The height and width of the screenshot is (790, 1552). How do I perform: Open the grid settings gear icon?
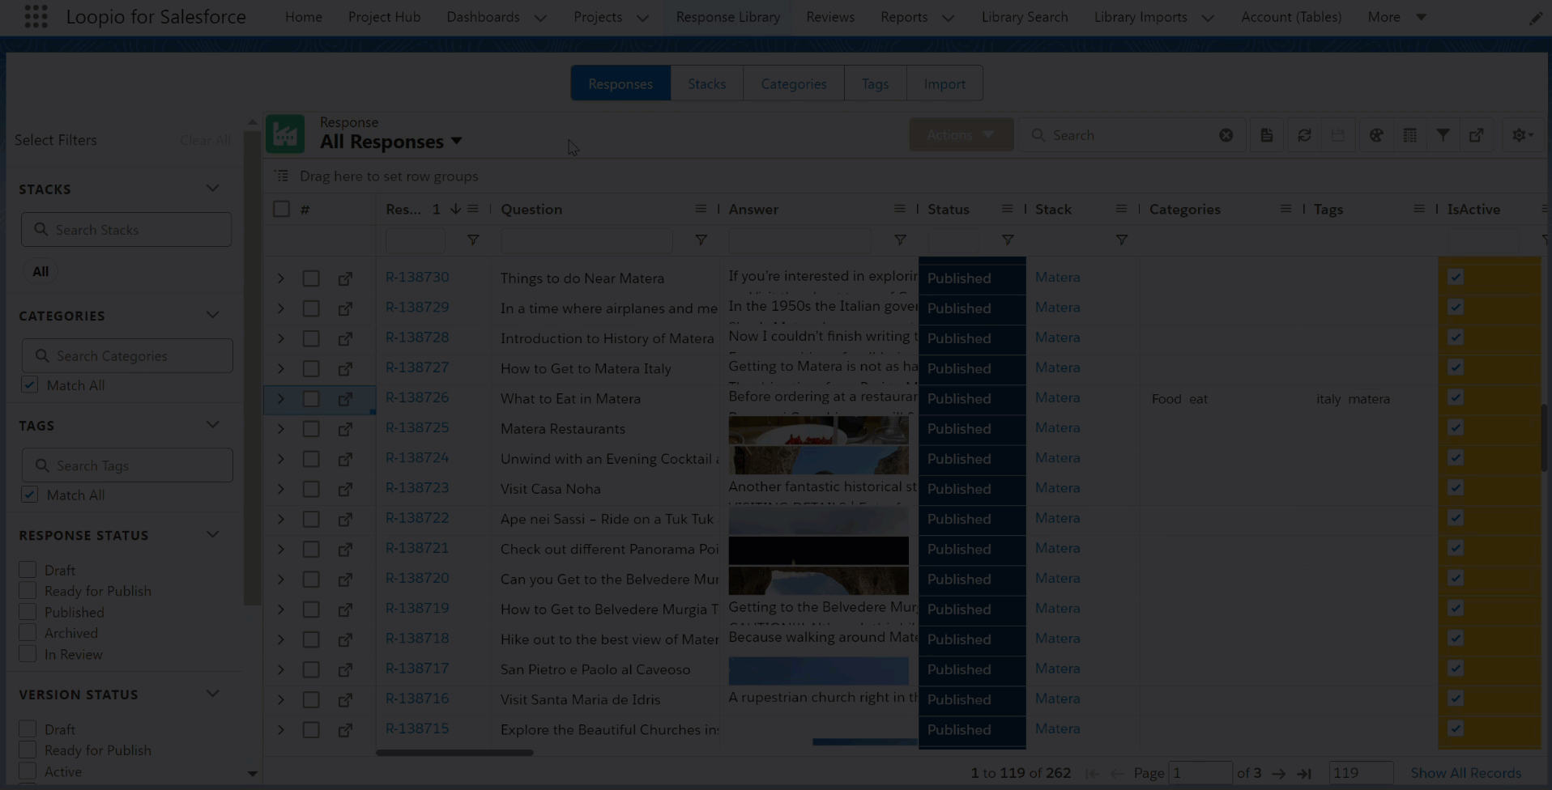point(1522,135)
